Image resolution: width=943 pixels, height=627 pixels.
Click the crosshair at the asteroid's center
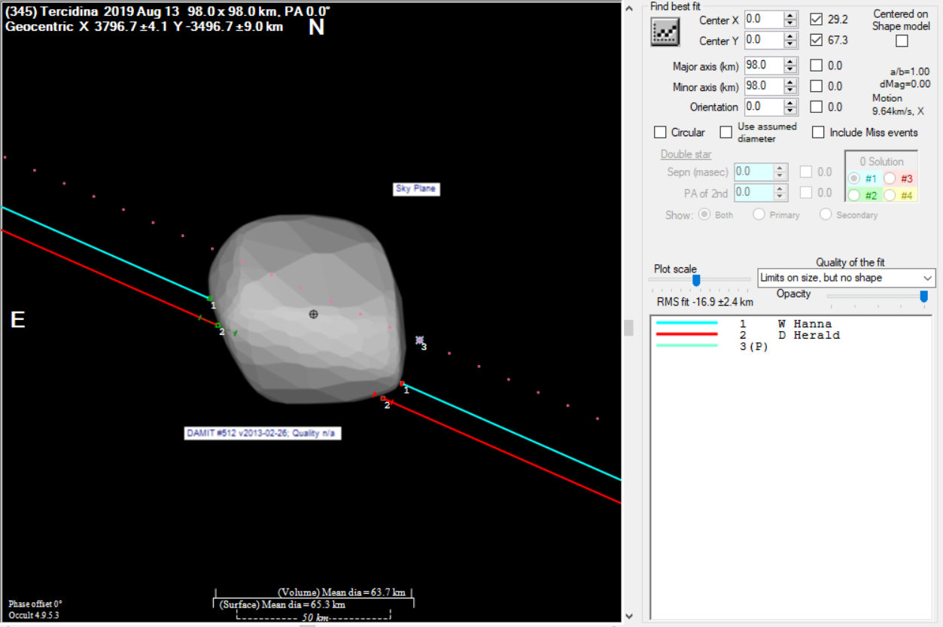coord(314,314)
